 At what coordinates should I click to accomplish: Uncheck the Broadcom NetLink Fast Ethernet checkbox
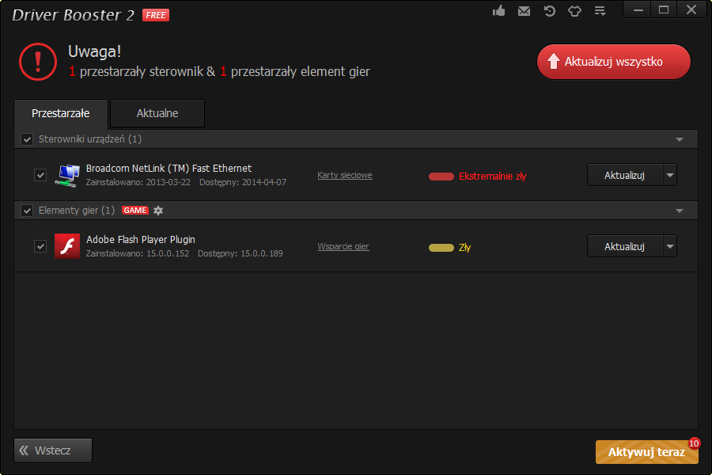tap(40, 175)
